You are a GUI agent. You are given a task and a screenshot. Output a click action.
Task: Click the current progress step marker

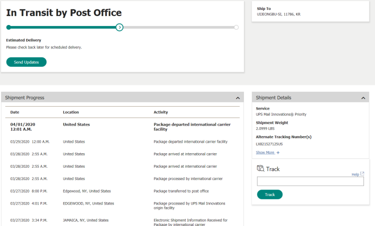pyautogui.click(x=119, y=27)
